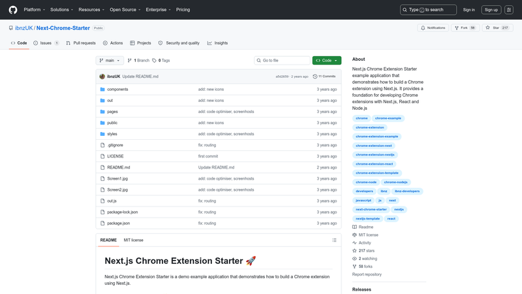Click the out.js file icon
This screenshot has height=294, width=522.
pyautogui.click(x=102, y=201)
